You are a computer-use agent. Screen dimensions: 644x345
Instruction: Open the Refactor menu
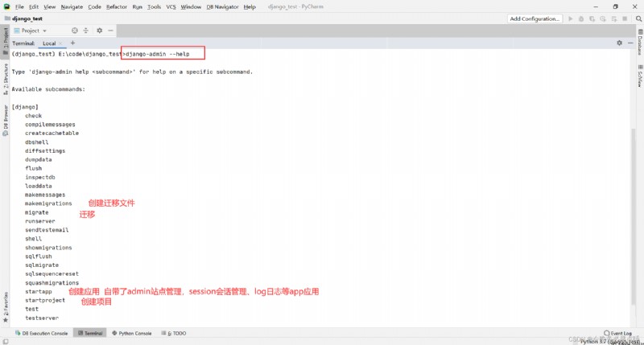click(117, 7)
